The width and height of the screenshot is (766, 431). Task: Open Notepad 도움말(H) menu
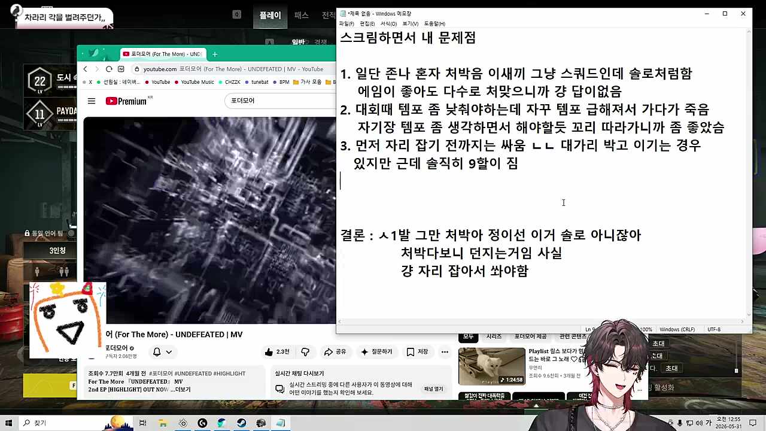pos(434,24)
